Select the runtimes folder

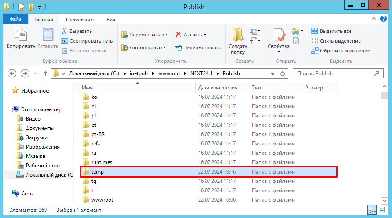98,162
